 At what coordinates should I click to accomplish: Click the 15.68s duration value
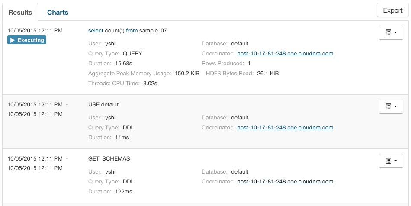pyautogui.click(x=125, y=64)
